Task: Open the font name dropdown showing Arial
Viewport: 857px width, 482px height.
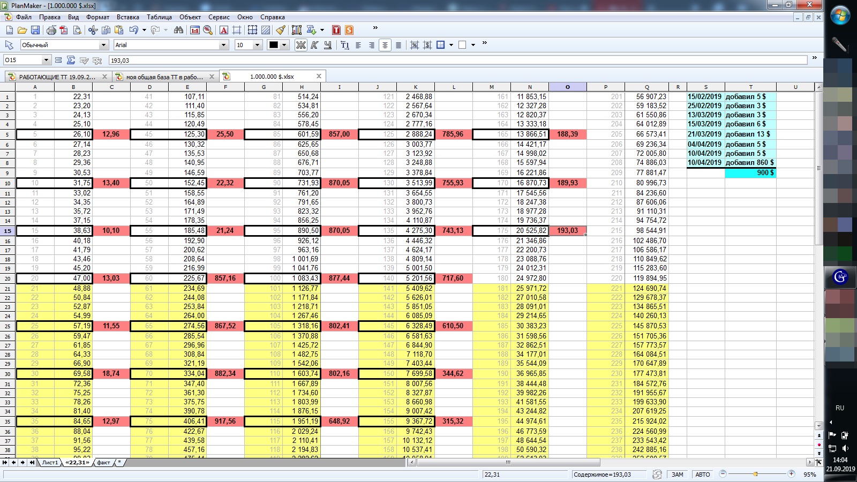Action: coord(224,45)
